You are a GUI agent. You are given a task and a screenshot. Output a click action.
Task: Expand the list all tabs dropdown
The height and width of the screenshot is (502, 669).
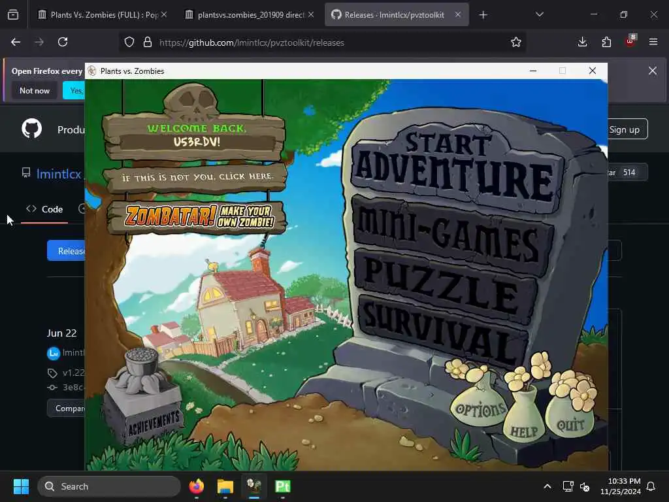(539, 14)
